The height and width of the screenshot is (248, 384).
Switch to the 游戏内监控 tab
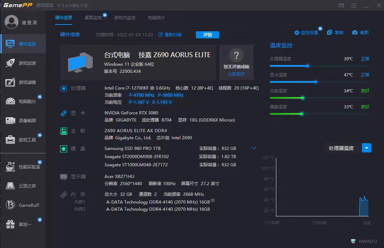click(x=125, y=18)
